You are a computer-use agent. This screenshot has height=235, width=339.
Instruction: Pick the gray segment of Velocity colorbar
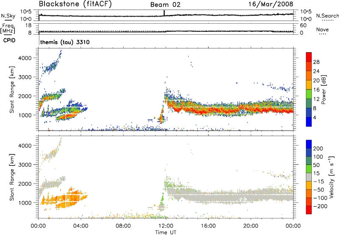click(308, 176)
